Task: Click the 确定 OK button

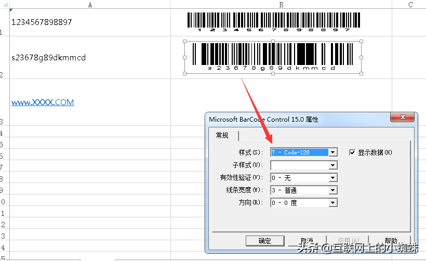Action: click(265, 241)
